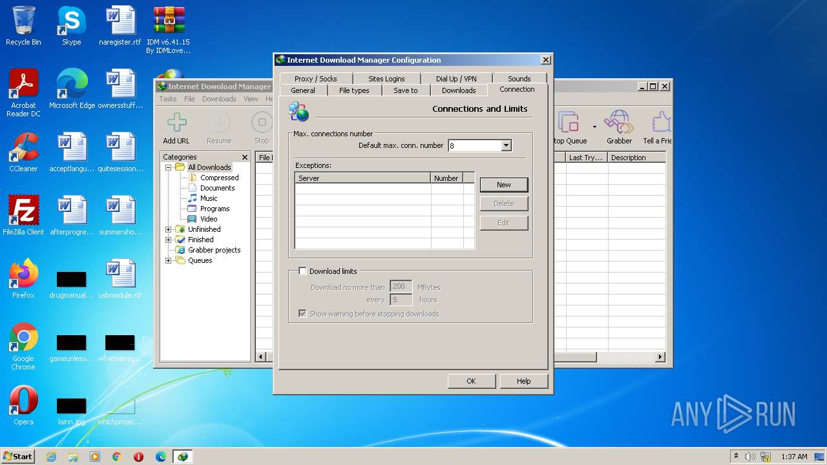Switch to the Proxy / Socks tab
The height and width of the screenshot is (465, 827).
[x=315, y=79]
